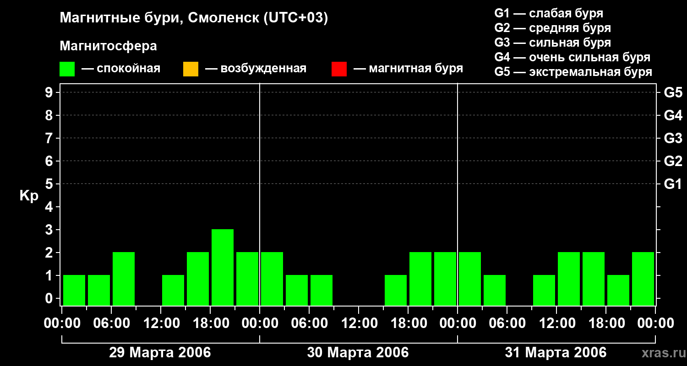Click the Kp 2 bar at 15:00 on 29 Марта
Image resolution: width=687 pixels, height=366 pixels.
[198, 279]
